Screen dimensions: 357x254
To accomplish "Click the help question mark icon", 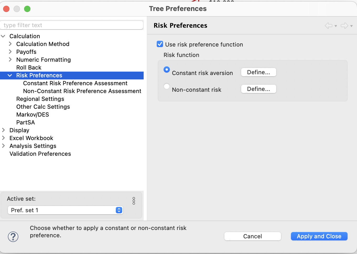I will coord(13,237).
